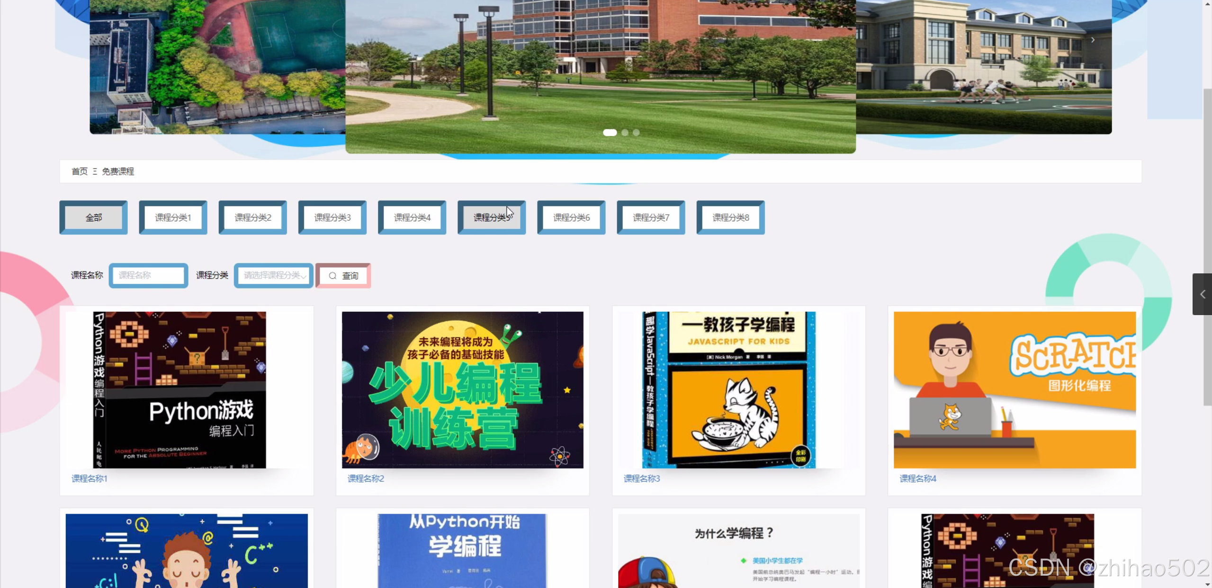1212x588 pixels.
Task: Open the Scratch 图形化编程 course thumbnail
Action: 1014,389
